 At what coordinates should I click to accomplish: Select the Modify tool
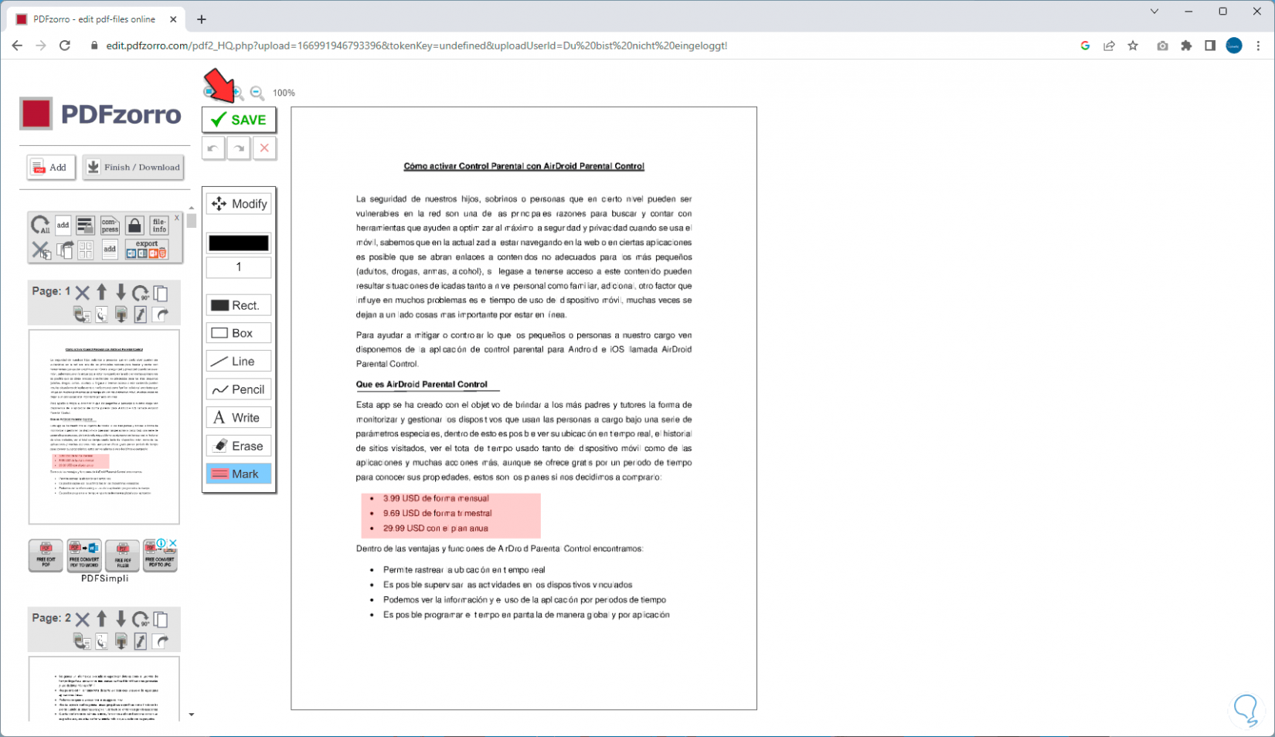pyautogui.click(x=239, y=204)
